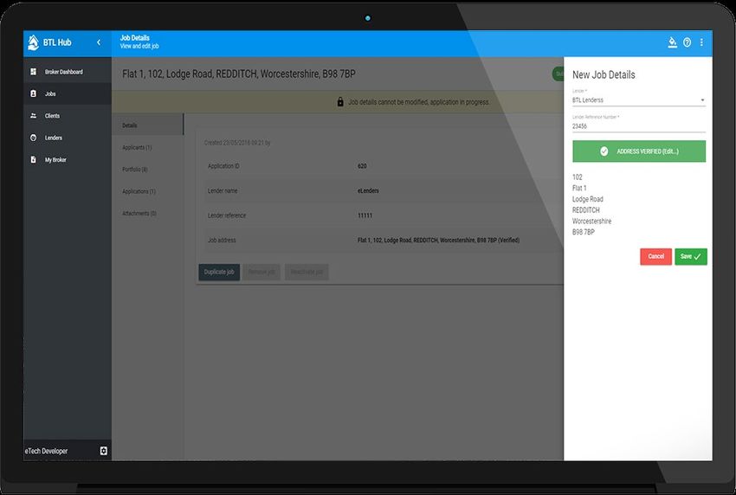Viewport: 736px width, 495px height.
Task: Open Jobs in the sidebar
Action: [x=68, y=93]
